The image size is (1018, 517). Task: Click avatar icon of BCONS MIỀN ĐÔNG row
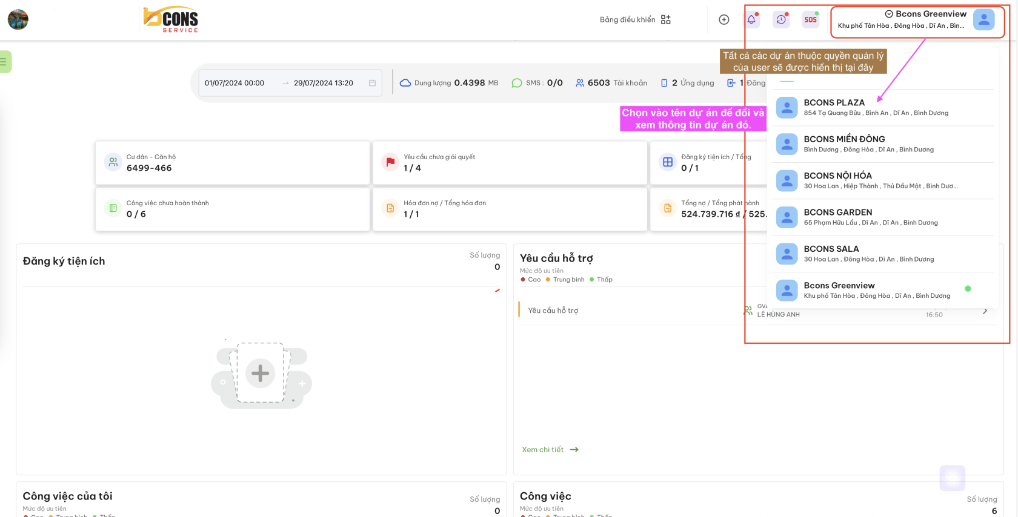pyautogui.click(x=787, y=144)
